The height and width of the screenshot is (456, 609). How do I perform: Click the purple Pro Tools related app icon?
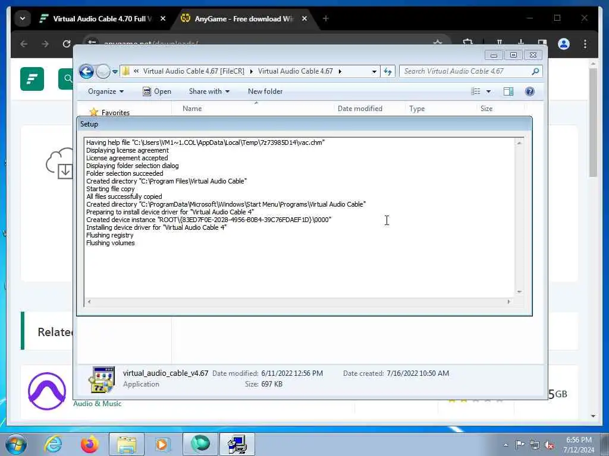pos(47,391)
